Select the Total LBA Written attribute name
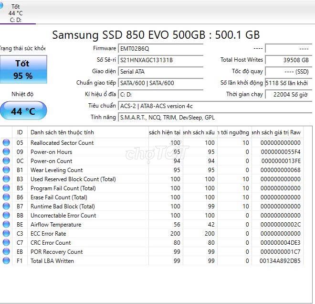This screenshot has height=304, width=315. pos(52,261)
